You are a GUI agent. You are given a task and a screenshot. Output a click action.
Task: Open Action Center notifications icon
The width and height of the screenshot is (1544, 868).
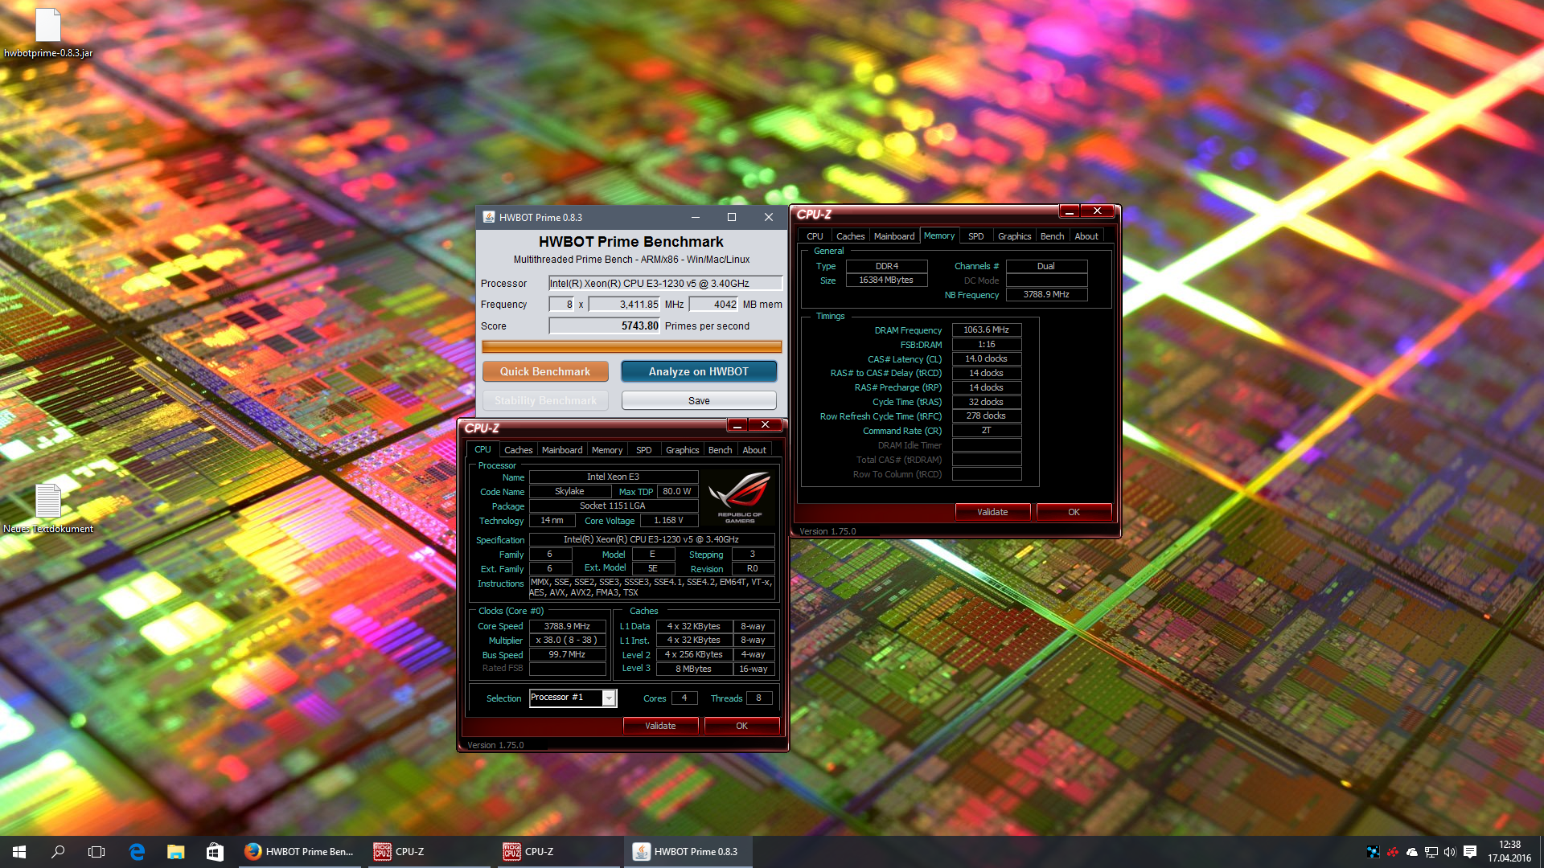point(1470,852)
